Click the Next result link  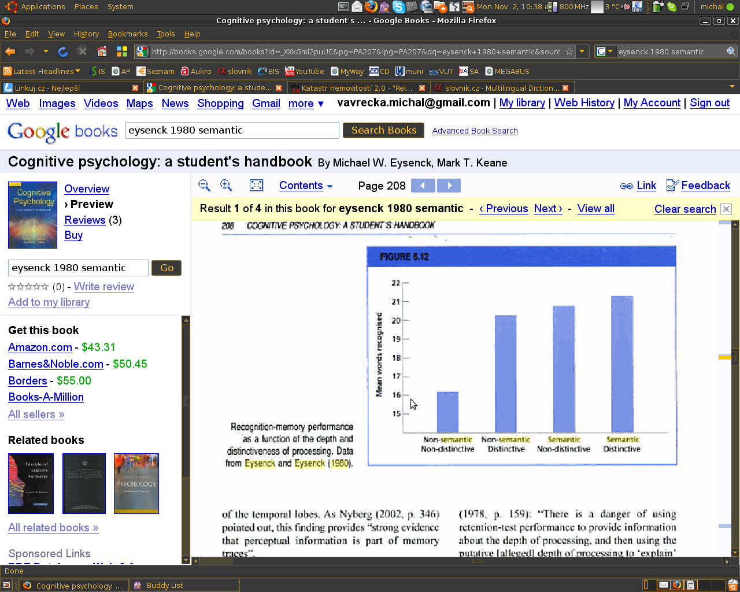[548, 209]
